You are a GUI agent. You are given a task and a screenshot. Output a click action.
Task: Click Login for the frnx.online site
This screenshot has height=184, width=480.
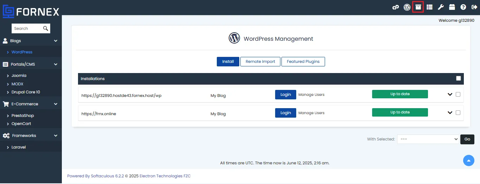[286, 113]
